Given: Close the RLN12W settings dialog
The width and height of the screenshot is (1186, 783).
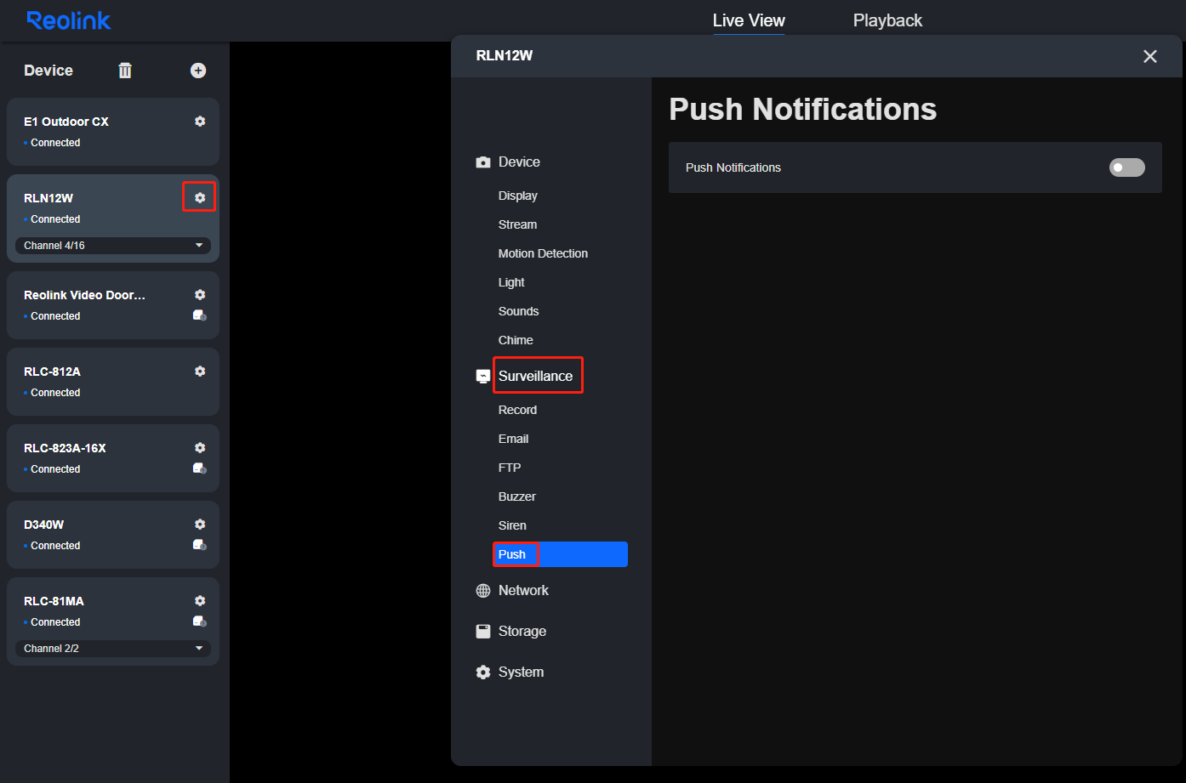Looking at the screenshot, I should click(1150, 56).
